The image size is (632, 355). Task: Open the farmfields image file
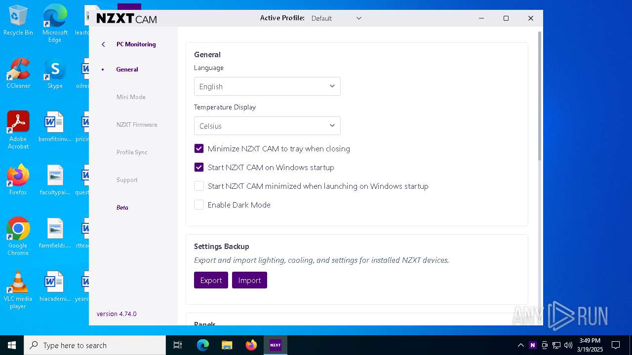(55, 233)
